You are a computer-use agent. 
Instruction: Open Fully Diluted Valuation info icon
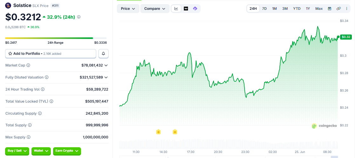click(x=46, y=77)
